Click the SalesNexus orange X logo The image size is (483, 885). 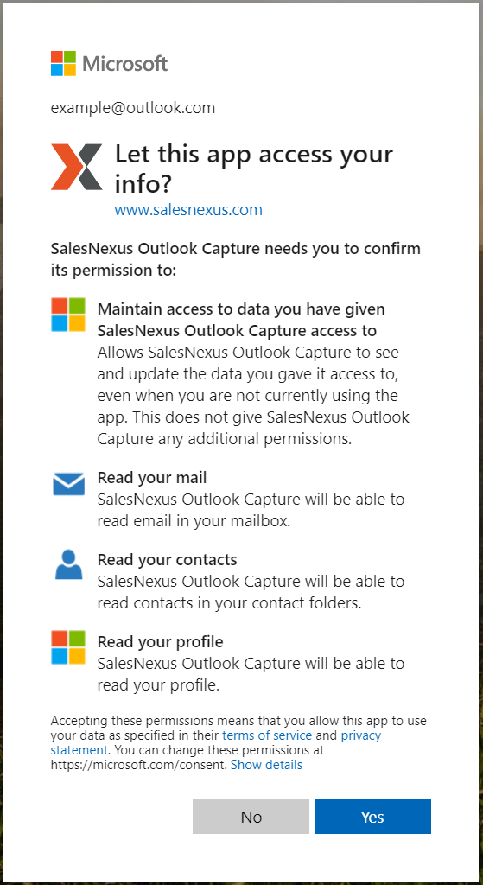[x=77, y=167]
